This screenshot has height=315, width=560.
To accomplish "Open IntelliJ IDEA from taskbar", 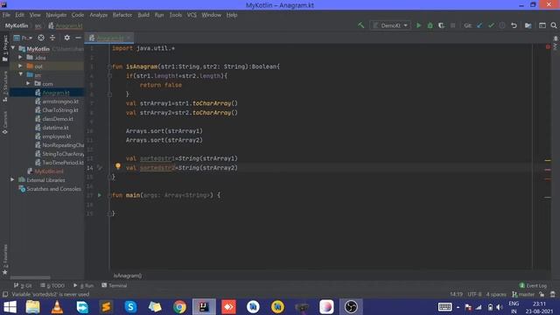I will point(204,307).
